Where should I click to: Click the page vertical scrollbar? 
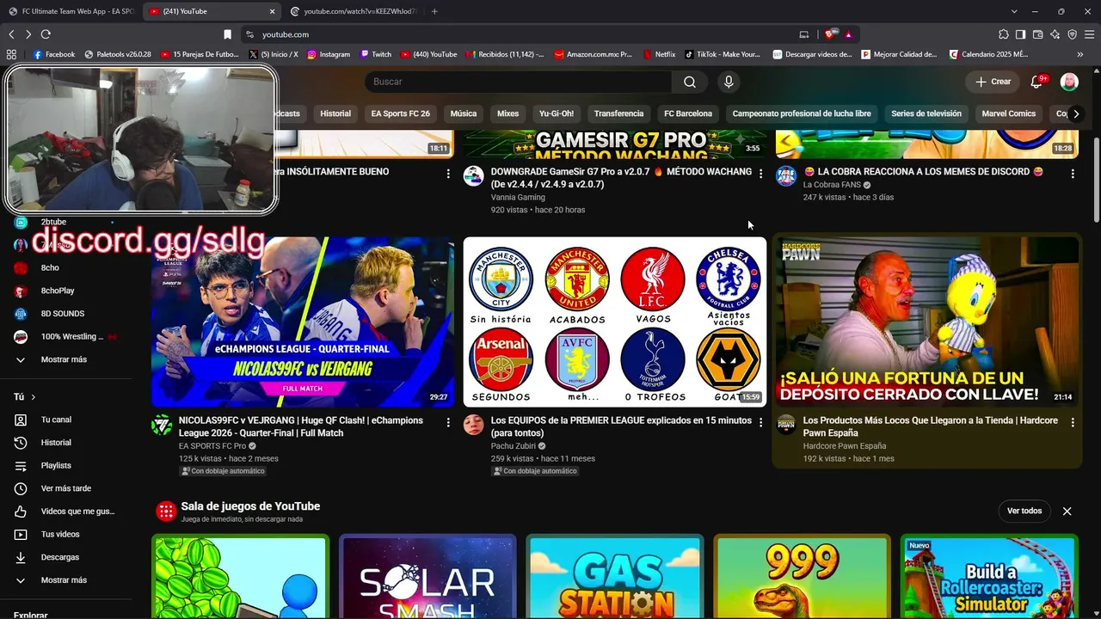tap(1096, 181)
